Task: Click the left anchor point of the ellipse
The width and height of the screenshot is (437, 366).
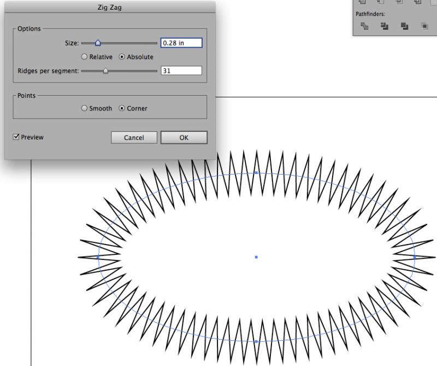Action: coord(98,257)
